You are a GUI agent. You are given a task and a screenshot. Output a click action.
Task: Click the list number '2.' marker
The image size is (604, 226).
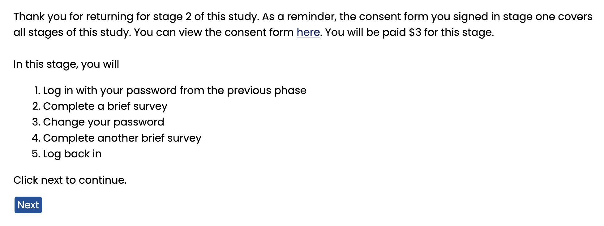[x=36, y=106]
